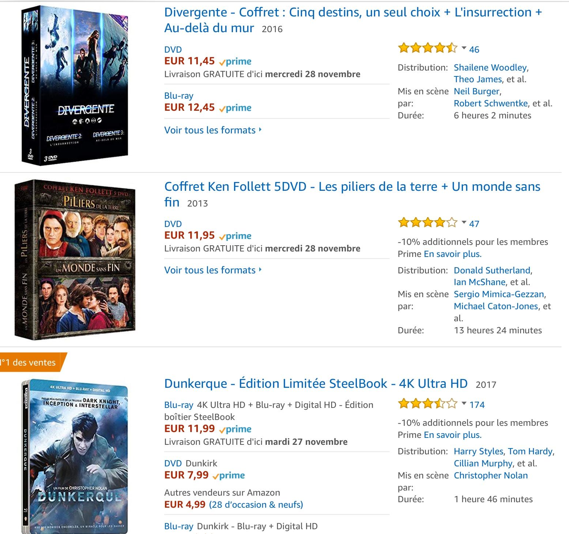Select Blu-ray format for Divergente

click(x=178, y=96)
